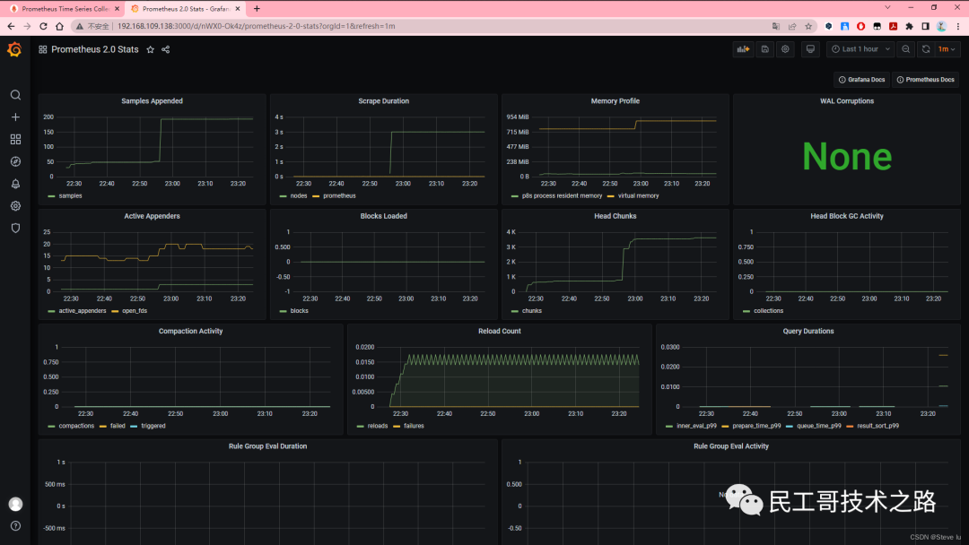Open the 1m refresh interval dropdown
The height and width of the screenshot is (545, 969).
point(947,49)
